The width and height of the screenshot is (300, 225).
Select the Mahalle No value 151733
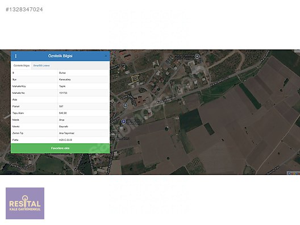[63, 93]
